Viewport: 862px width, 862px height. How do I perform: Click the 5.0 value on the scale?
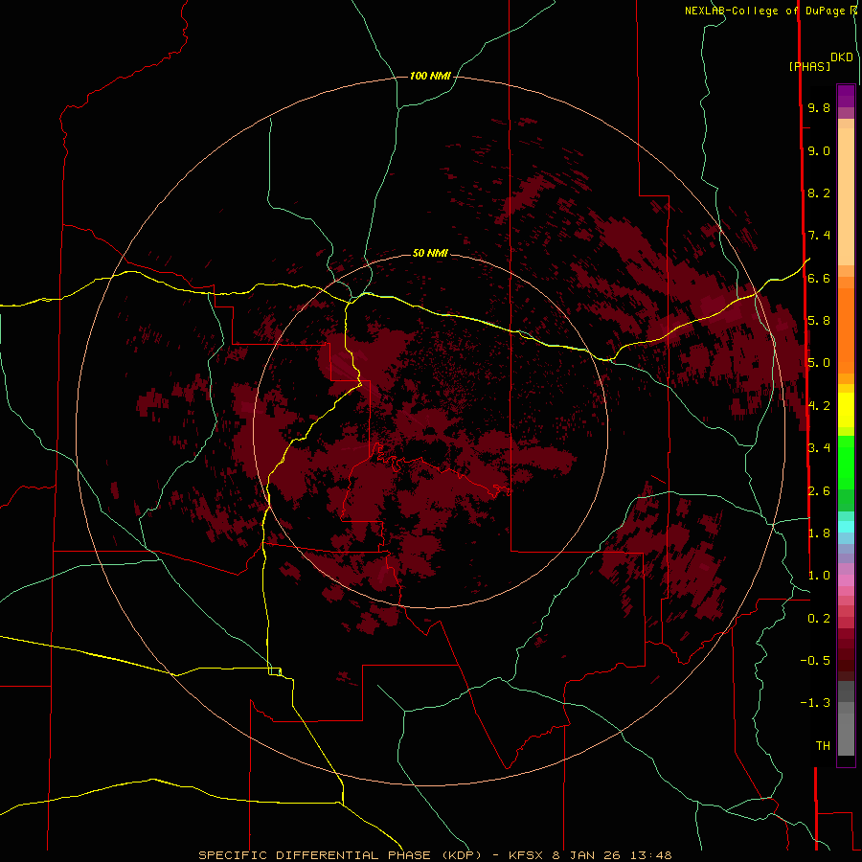pos(819,363)
